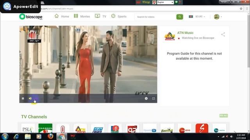Select the ATN Bangla channel thumbnail
This screenshot has width=250, height=140.
pos(115,128)
